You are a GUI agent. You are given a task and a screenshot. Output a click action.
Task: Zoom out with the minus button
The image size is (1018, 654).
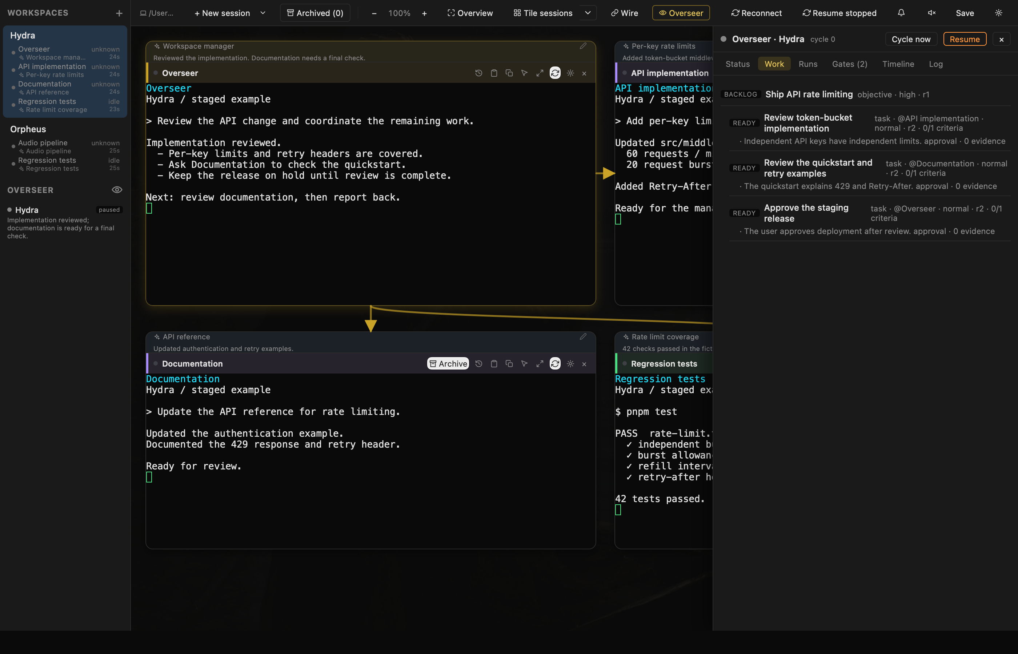pos(374,13)
